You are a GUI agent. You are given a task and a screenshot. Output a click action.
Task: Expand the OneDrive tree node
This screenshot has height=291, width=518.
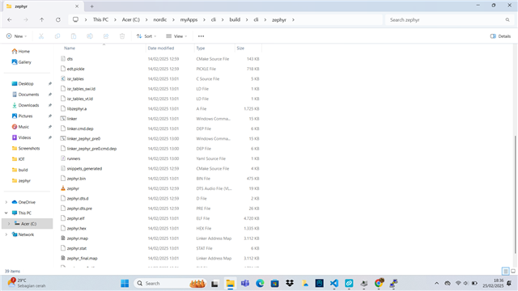pyautogui.click(x=6, y=202)
